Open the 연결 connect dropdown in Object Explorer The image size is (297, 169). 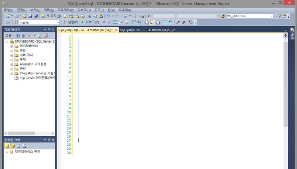pos(10,35)
